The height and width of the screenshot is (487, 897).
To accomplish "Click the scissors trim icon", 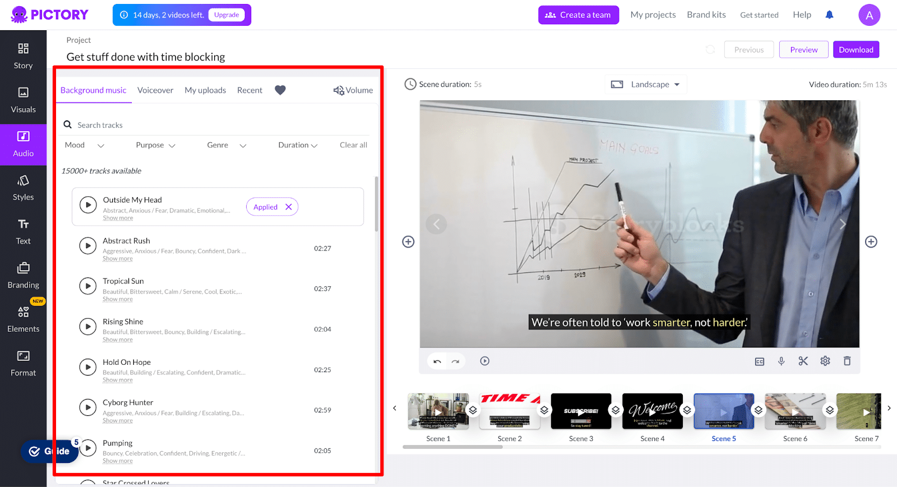I will click(x=803, y=361).
